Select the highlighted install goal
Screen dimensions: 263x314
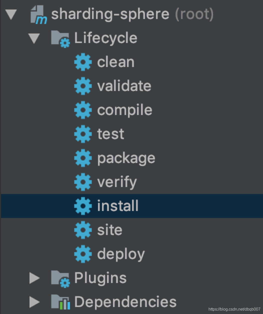pyautogui.click(x=131, y=206)
